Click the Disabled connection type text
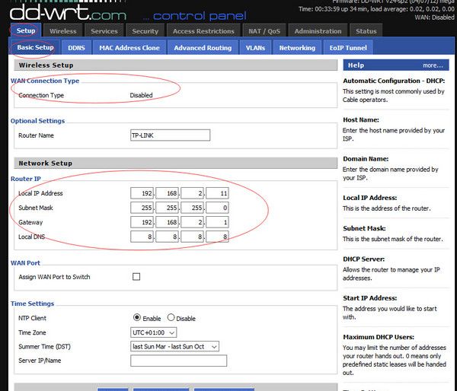The height and width of the screenshot is (391, 457). tap(141, 95)
